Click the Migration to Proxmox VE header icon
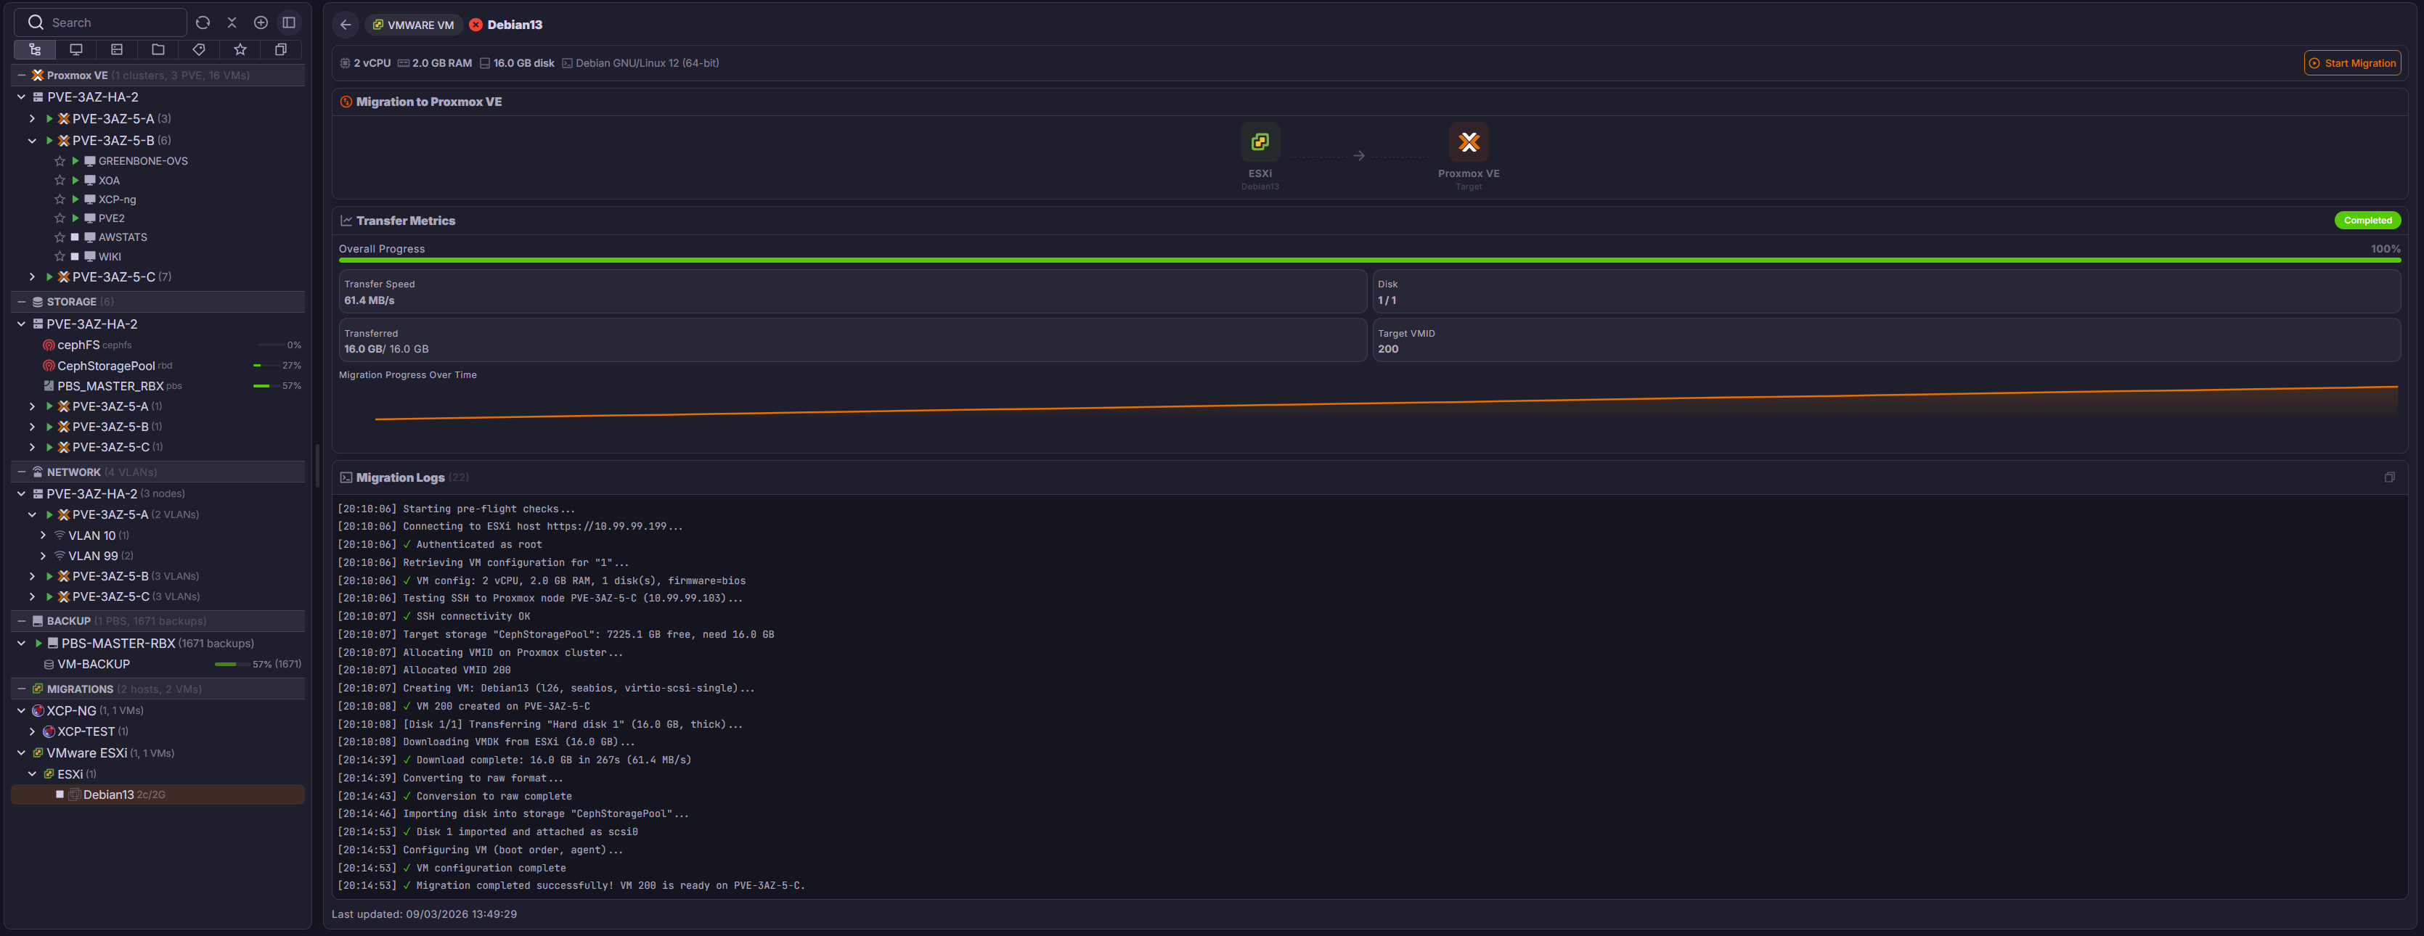 point(346,102)
